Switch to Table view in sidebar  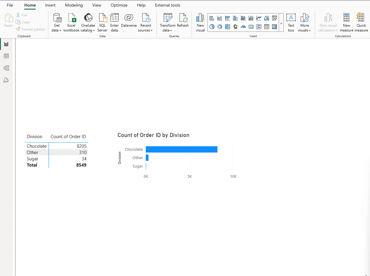click(x=6, y=56)
